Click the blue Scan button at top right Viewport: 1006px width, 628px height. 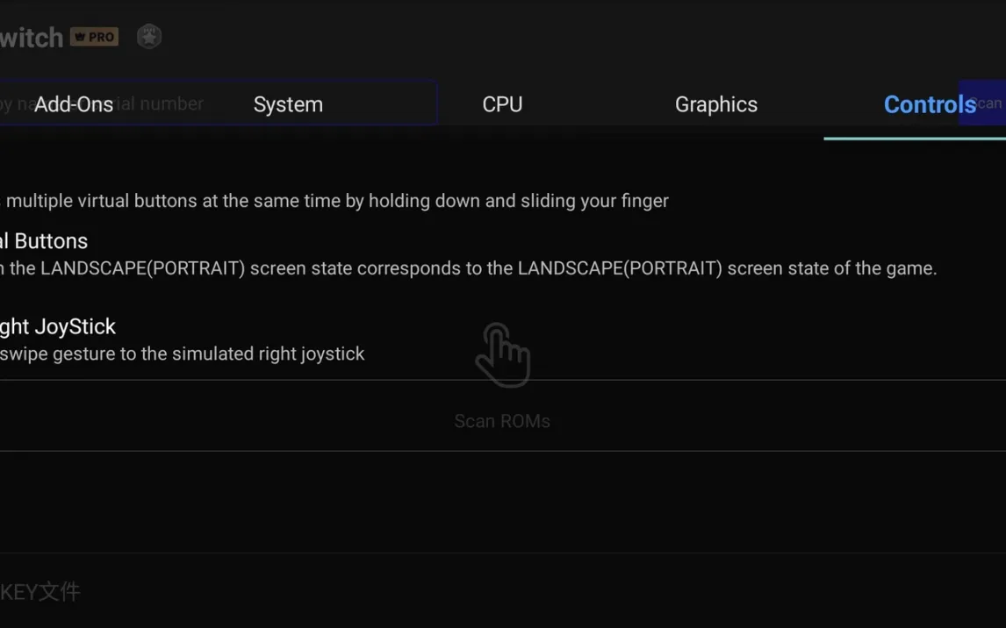point(982,103)
